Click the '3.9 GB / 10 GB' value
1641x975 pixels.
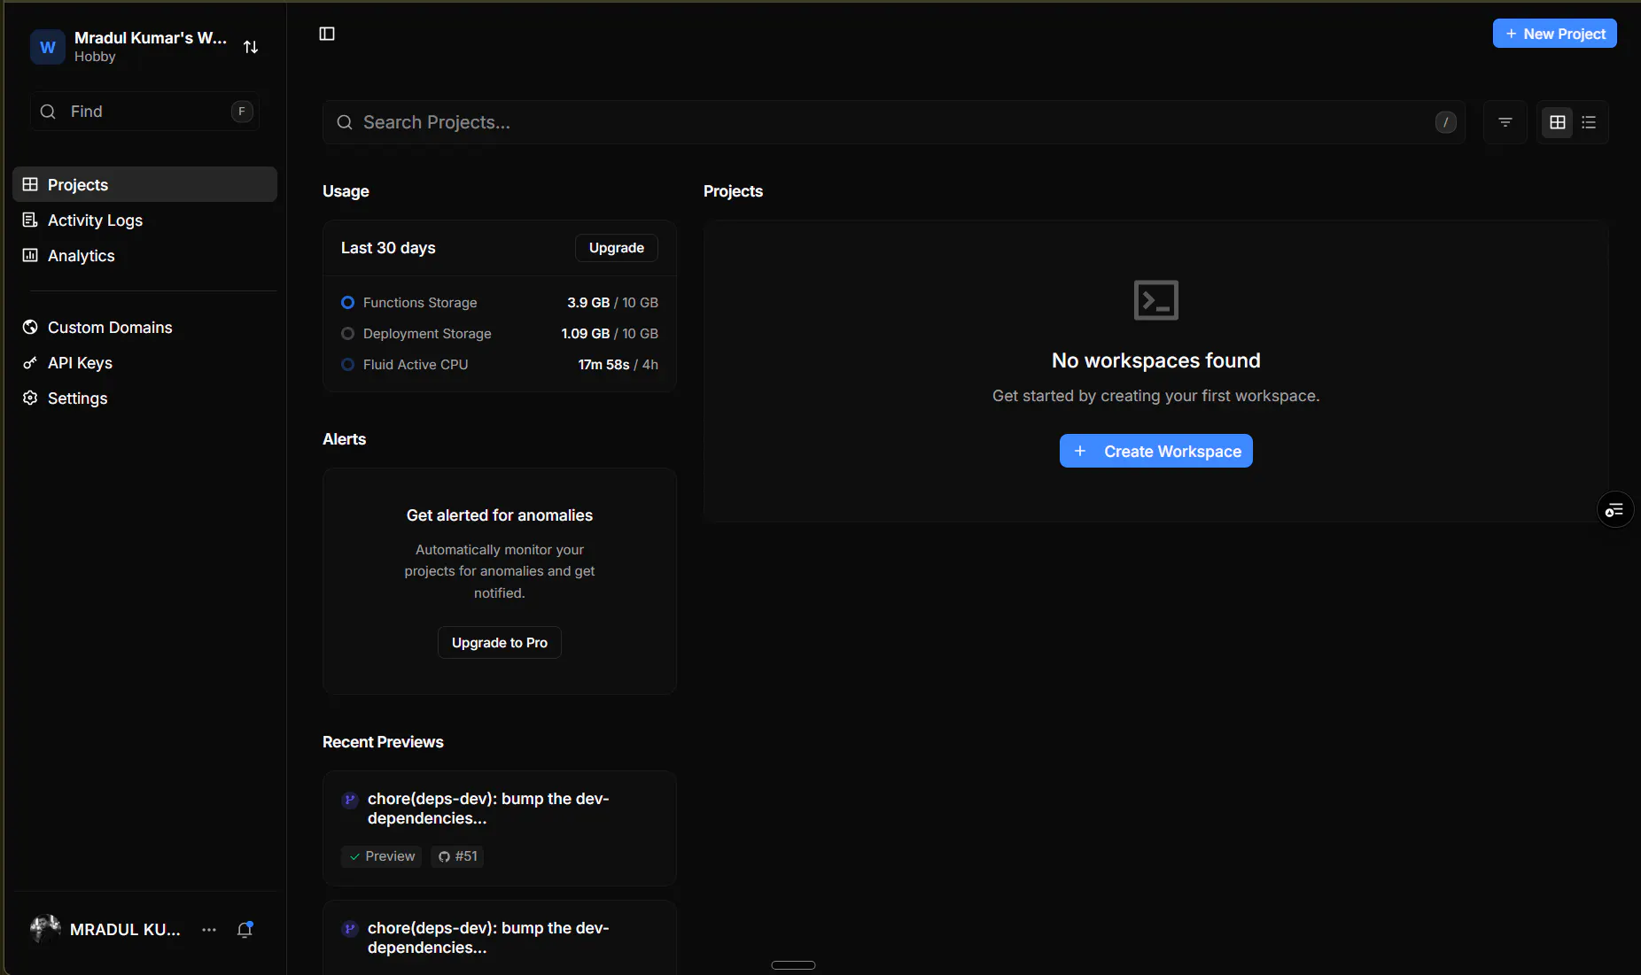point(612,303)
